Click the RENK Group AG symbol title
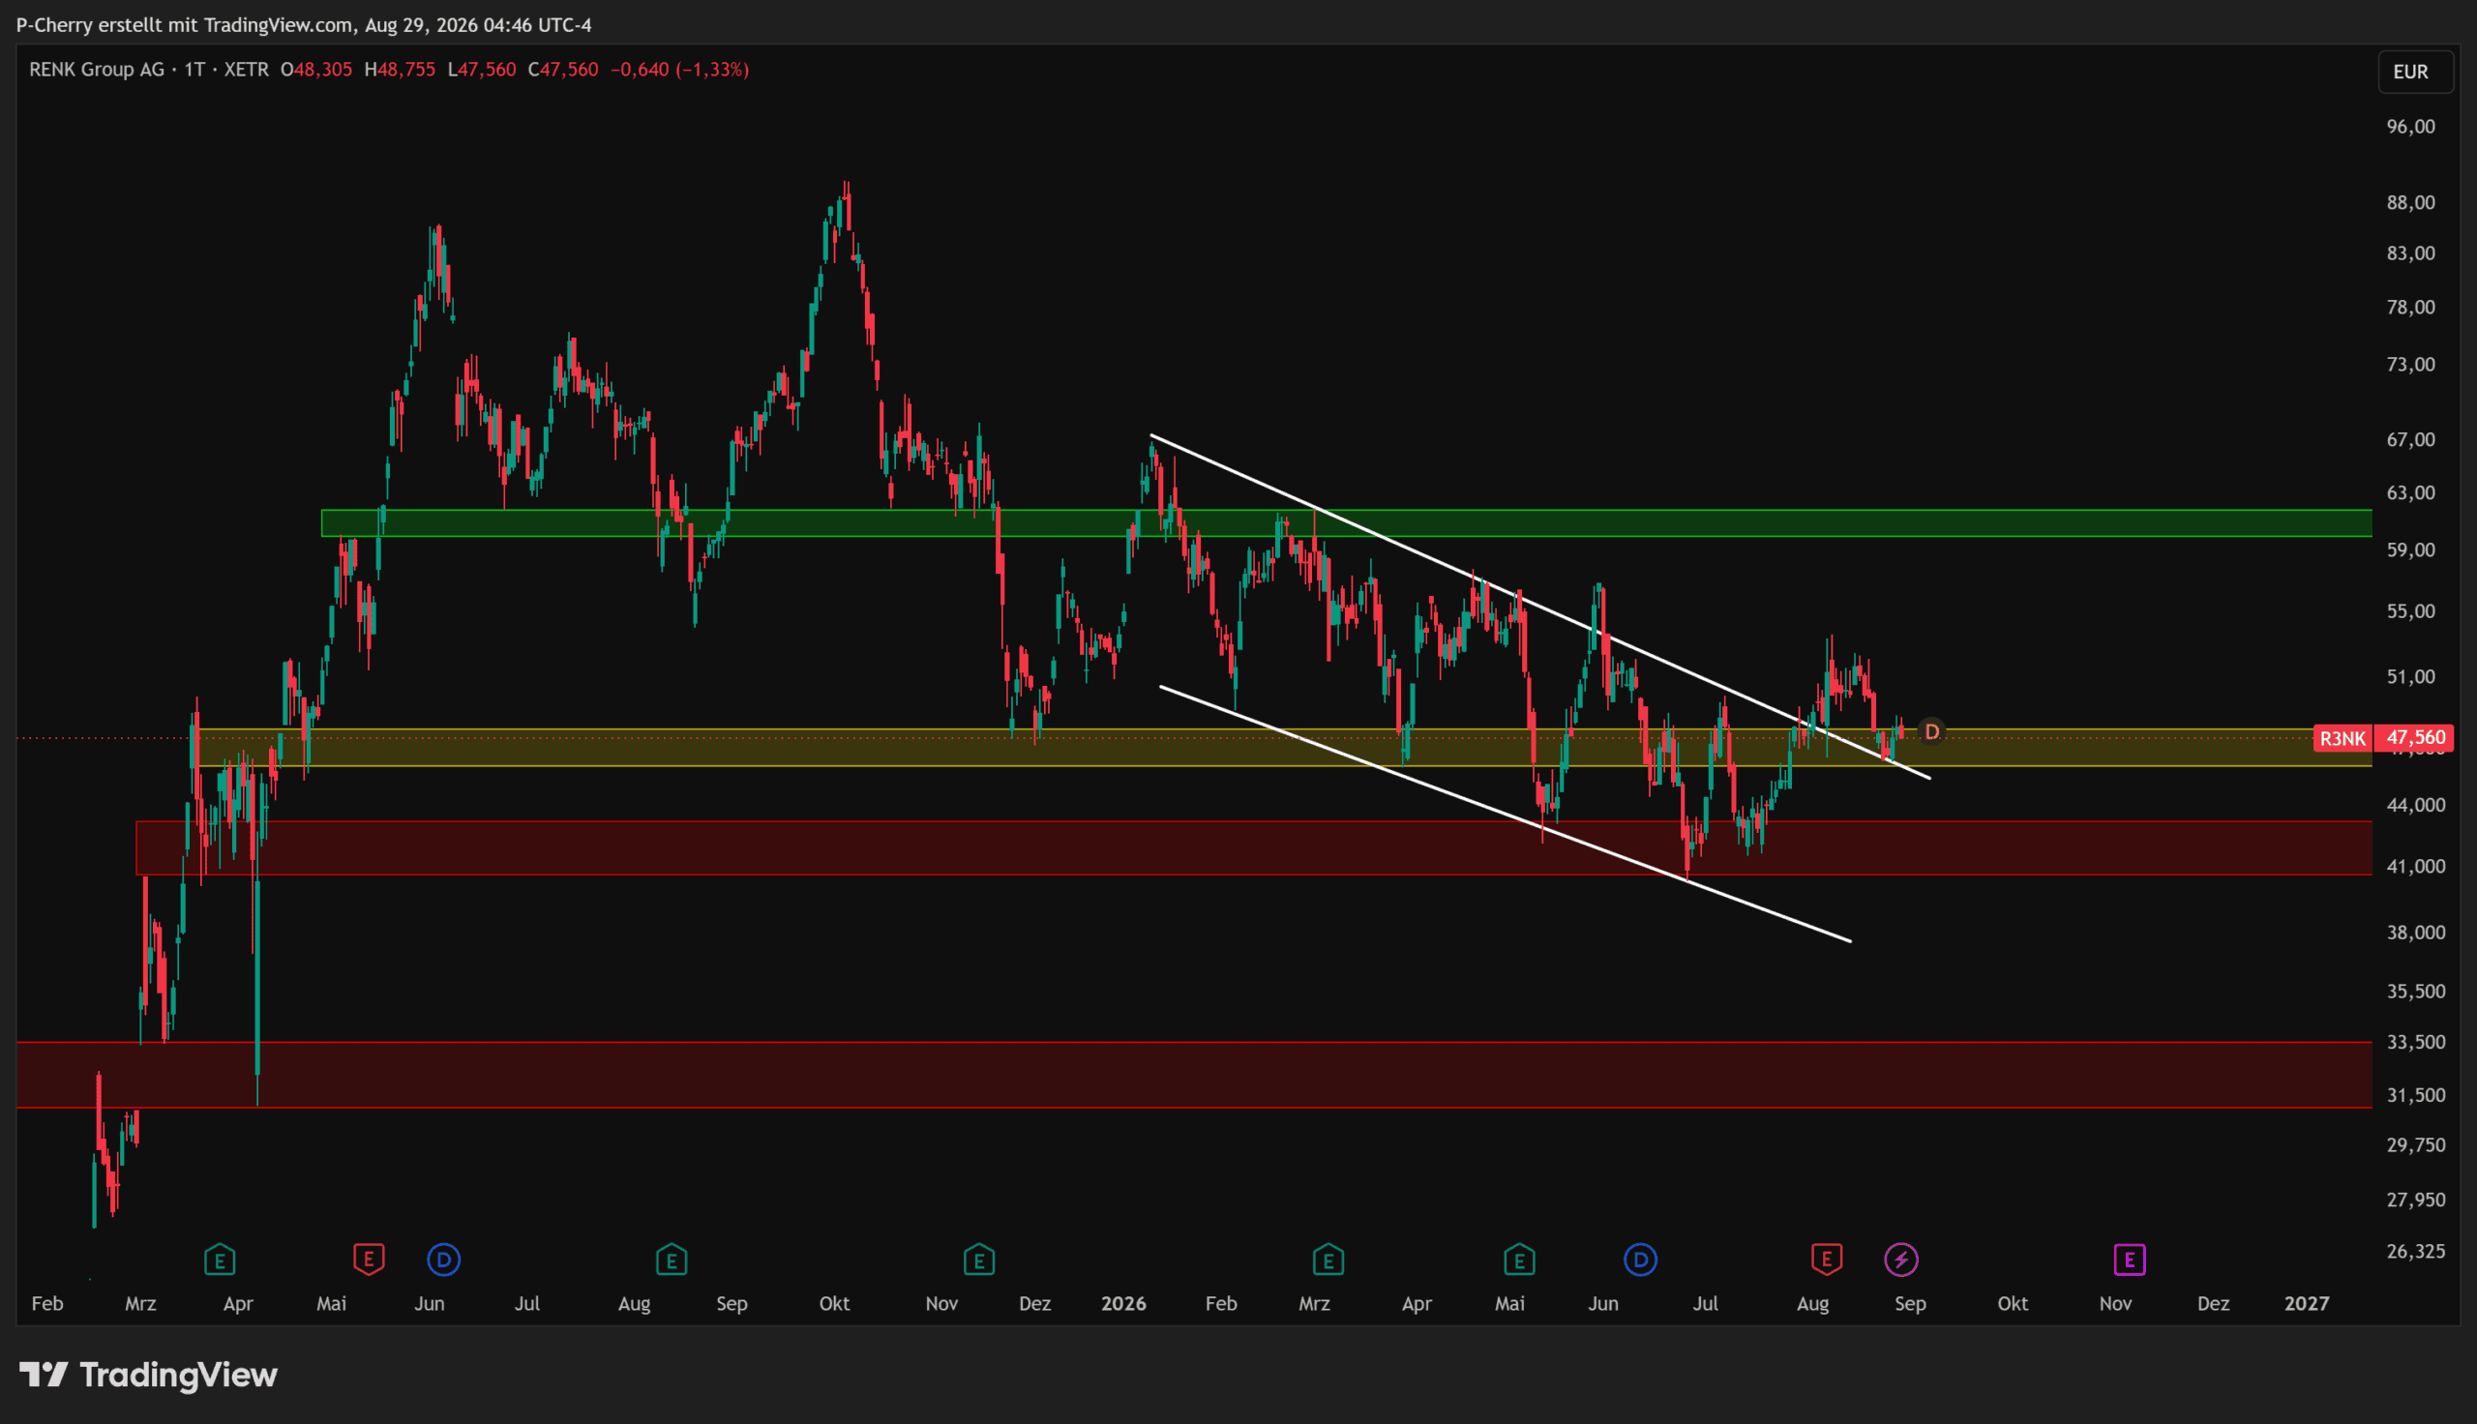The height and width of the screenshot is (1424, 2477). click(x=97, y=70)
